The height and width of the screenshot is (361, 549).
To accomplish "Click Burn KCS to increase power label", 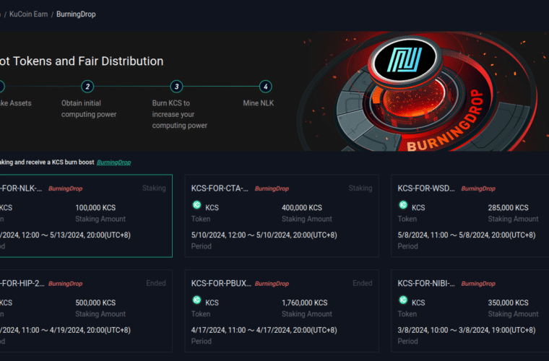I will (180, 114).
